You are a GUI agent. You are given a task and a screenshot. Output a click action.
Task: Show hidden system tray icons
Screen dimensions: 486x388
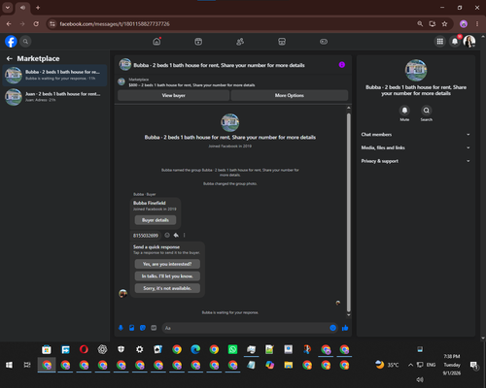point(410,365)
